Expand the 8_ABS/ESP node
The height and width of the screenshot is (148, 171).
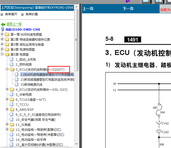click(7, 109)
